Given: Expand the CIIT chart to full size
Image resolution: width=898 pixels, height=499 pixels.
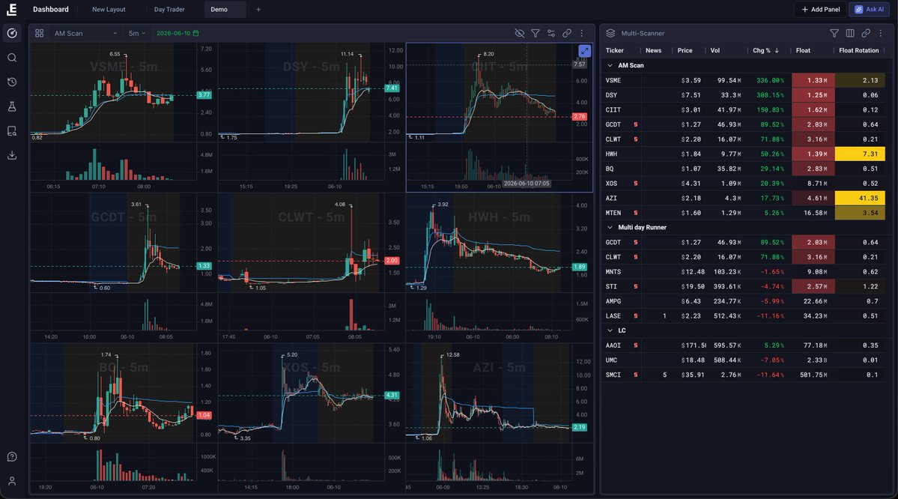Looking at the screenshot, I should click(x=584, y=51).
